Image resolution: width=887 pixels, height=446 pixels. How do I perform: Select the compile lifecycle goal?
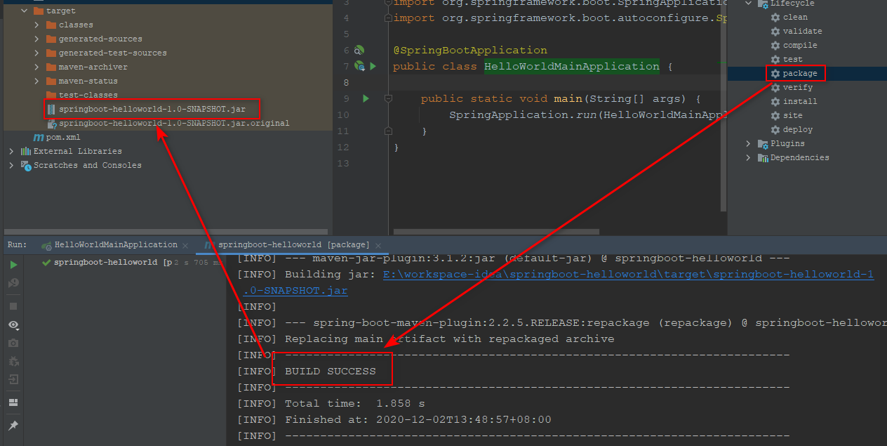(x=794, y=45)
